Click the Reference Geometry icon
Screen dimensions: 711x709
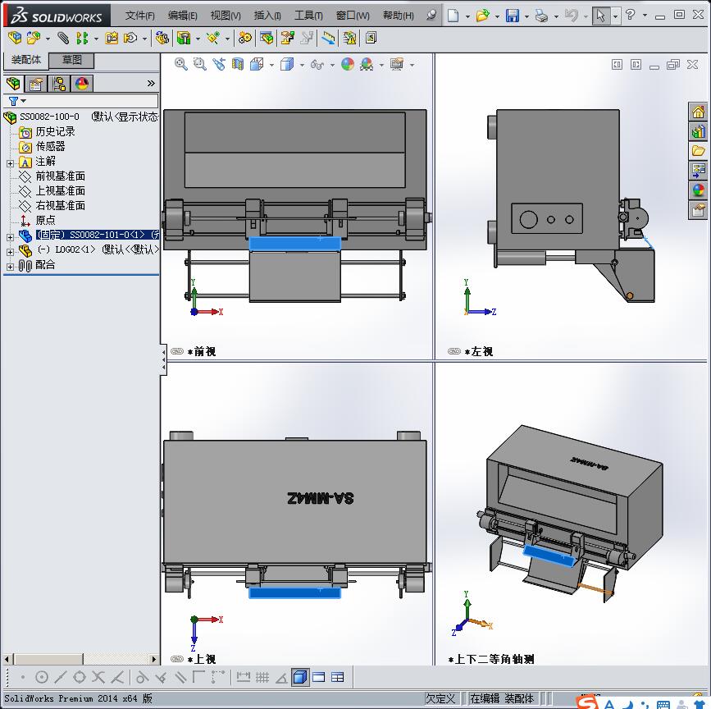(x=213, y=38)
